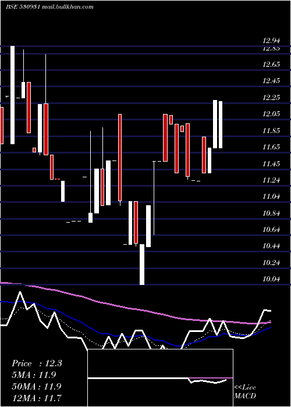Image resolution: width=291 pixels, height=407 pixels.
Task: Select the 10.64 price axis label
Action: 271,230
